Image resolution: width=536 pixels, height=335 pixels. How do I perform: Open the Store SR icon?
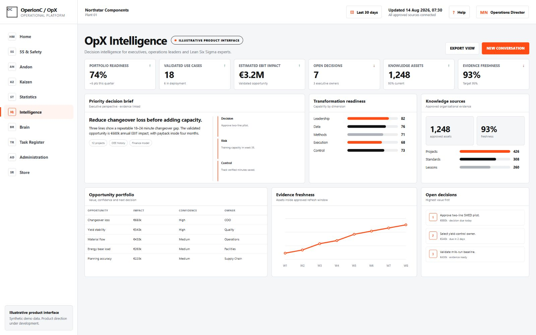[12, 173]
